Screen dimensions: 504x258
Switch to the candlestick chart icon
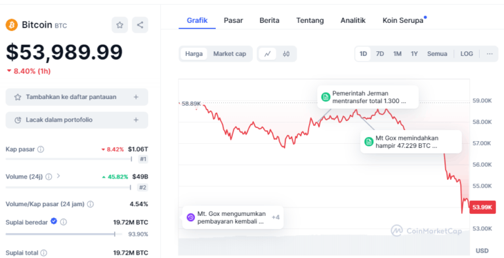(x=286, y=54)
